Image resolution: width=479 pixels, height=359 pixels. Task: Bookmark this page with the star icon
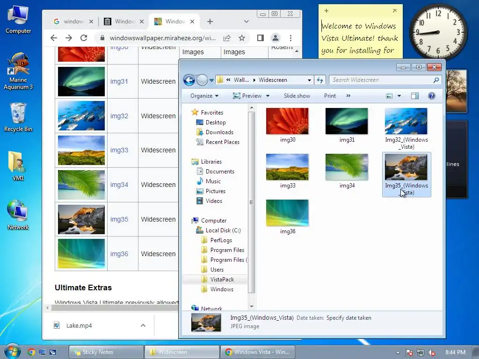click(x=242, y=38)
